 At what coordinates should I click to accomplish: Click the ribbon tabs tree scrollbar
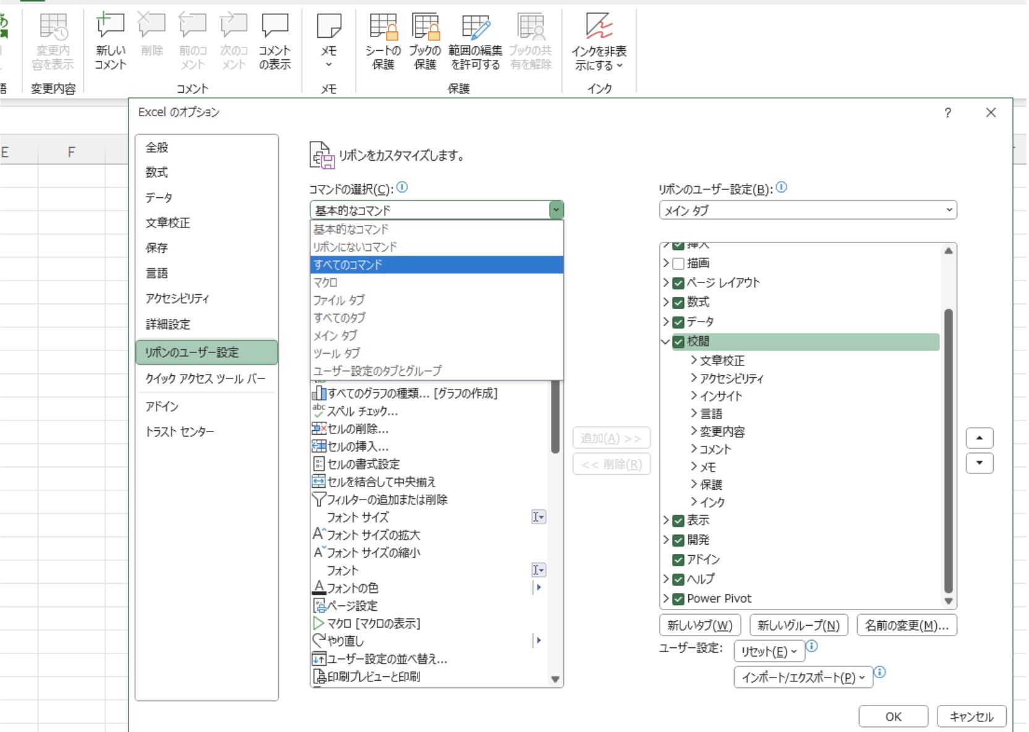[948, 451]
